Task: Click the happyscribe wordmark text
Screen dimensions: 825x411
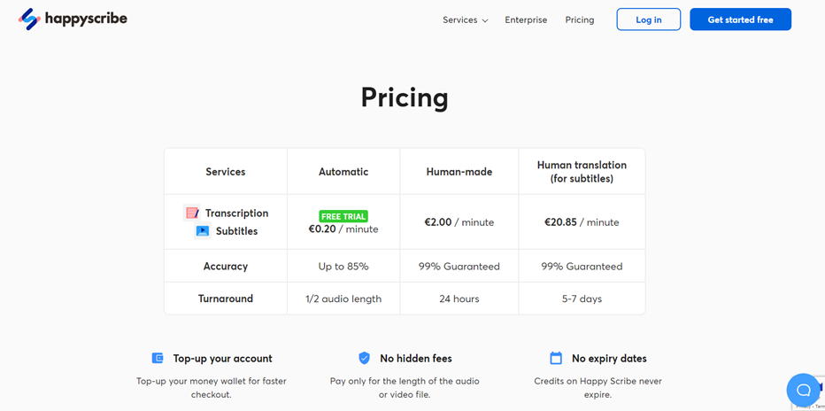Action: 87,19
